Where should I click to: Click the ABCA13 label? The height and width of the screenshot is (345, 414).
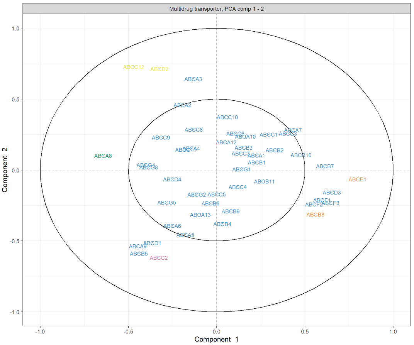[x=200, y=215]
